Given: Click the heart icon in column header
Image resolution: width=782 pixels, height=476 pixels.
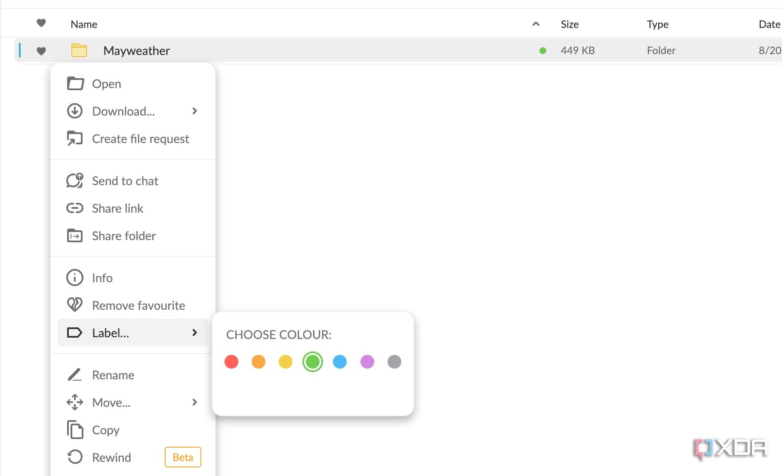Looking at the screenshot, I should tap(41, 23).
